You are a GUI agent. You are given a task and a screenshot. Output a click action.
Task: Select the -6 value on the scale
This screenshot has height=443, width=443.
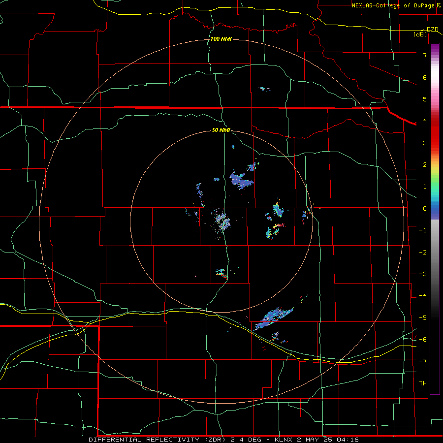click(x=423, y=339)
